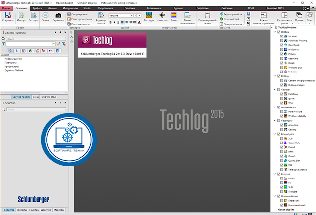Image resolution: width=316 pixels, height=215 pixels.
Task: Collapse the Utilities group in modules tree
Action: [275, 32]
